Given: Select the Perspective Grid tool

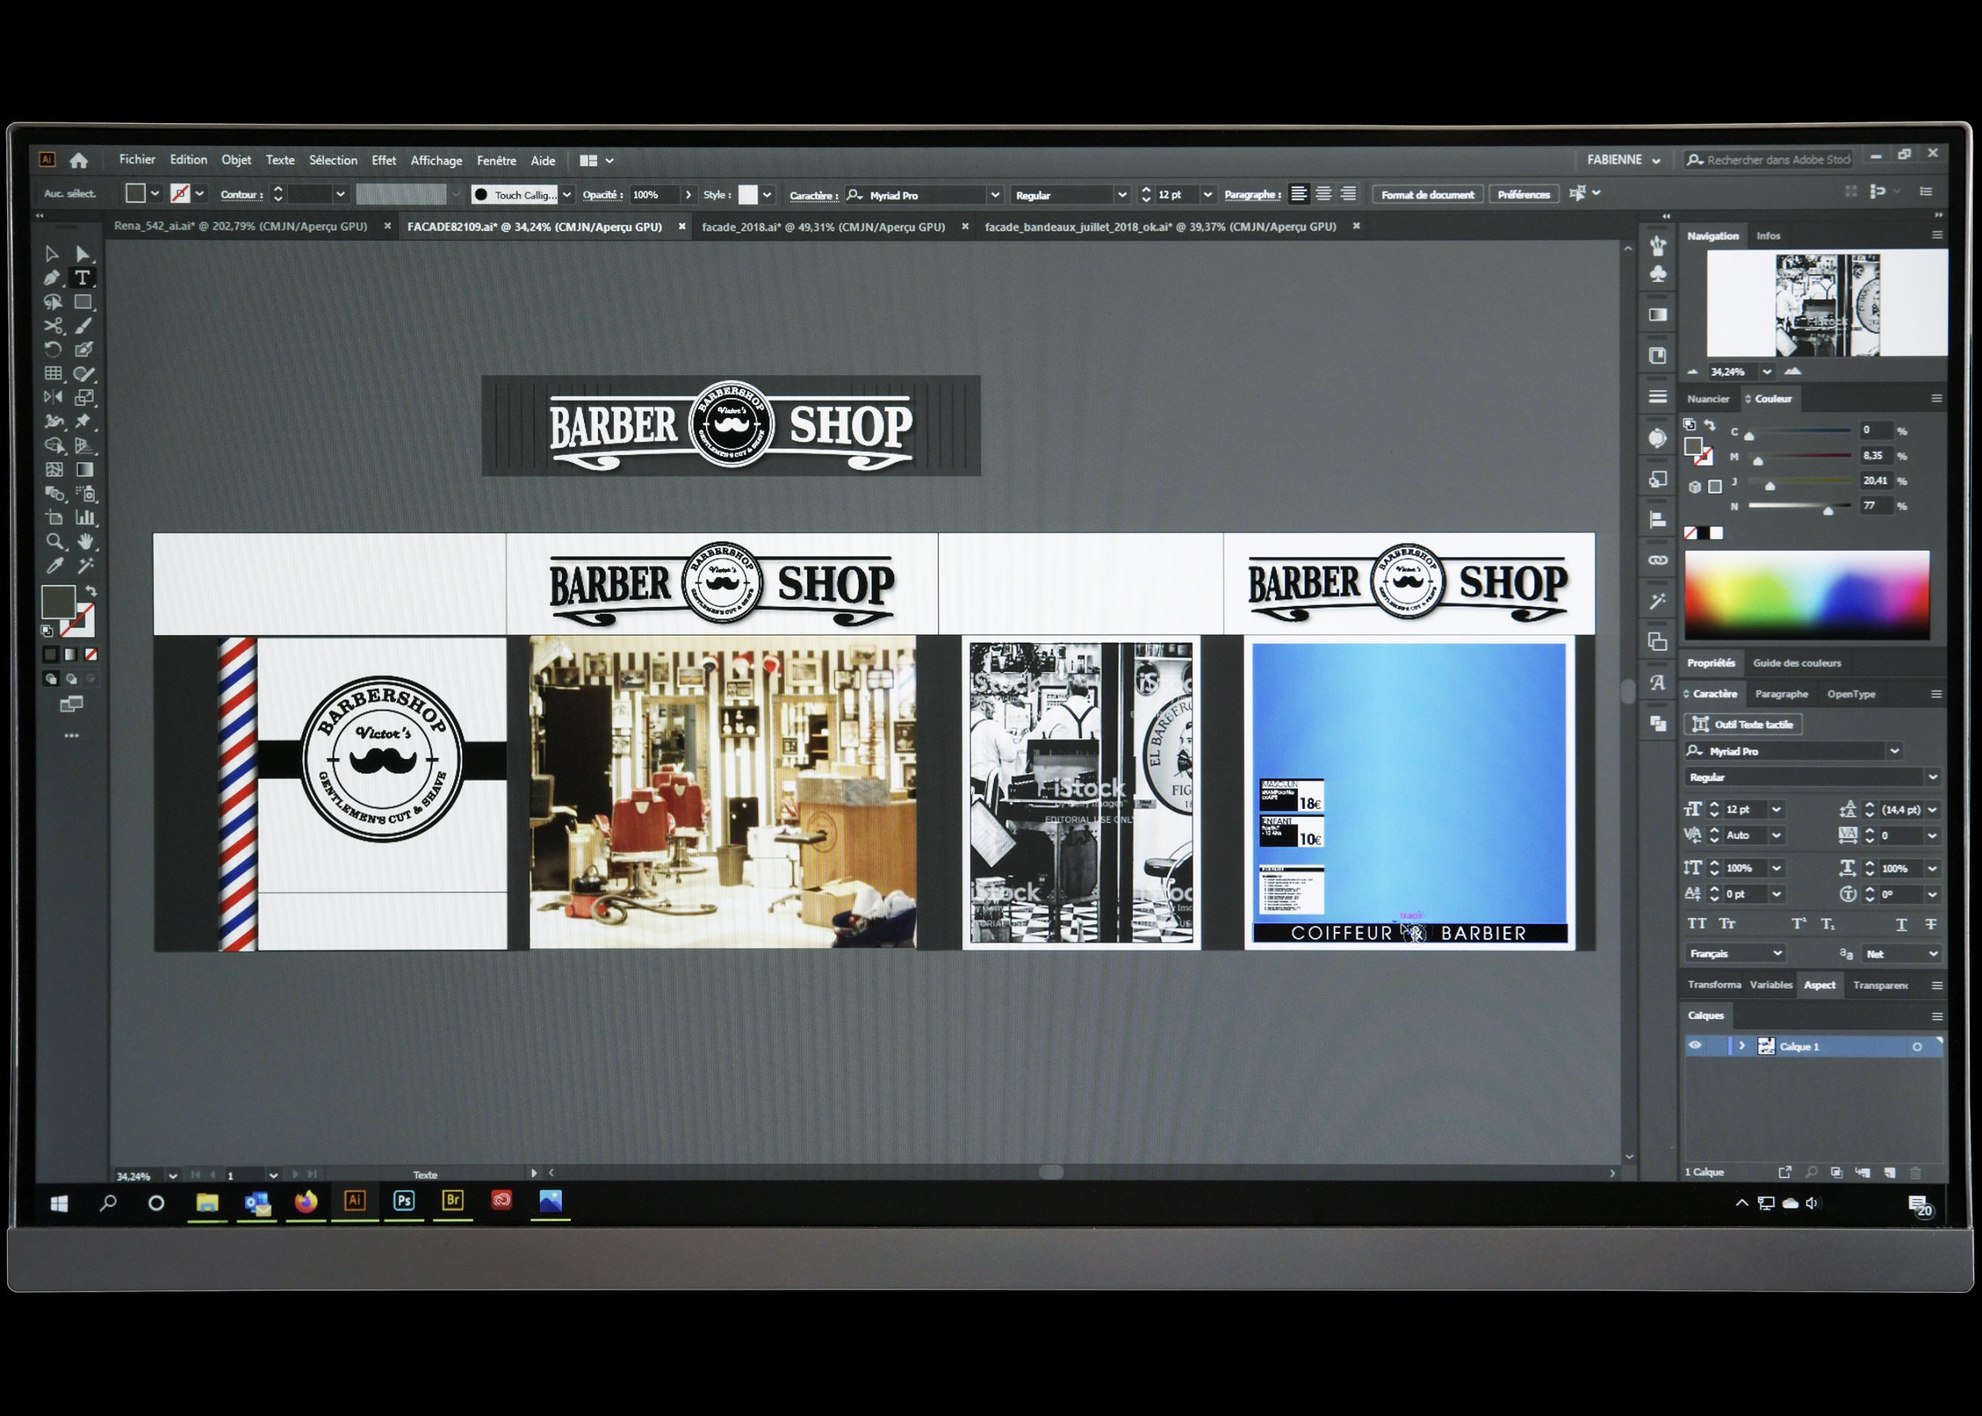Looking at the screenshot, I should coord(84,446).
